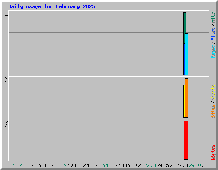Click day label '2' on the x-axis
The height and width of the screenshot is (170, 218).
20,165
